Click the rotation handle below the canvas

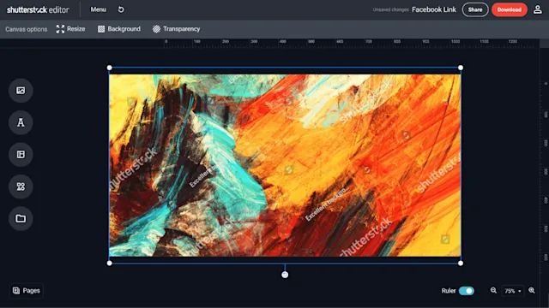(285, 275)
